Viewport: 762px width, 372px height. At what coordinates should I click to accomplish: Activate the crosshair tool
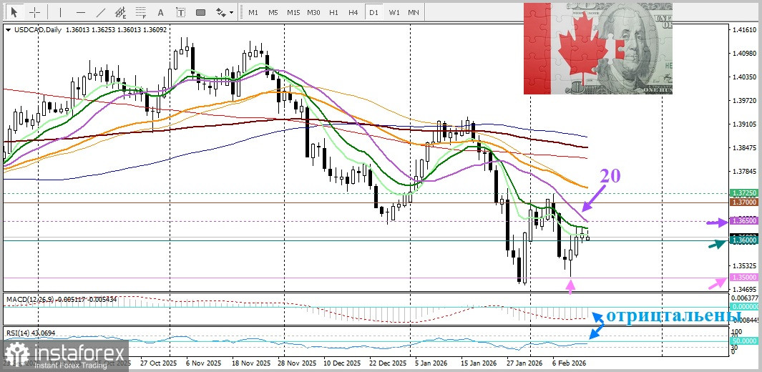coord(34,12)
